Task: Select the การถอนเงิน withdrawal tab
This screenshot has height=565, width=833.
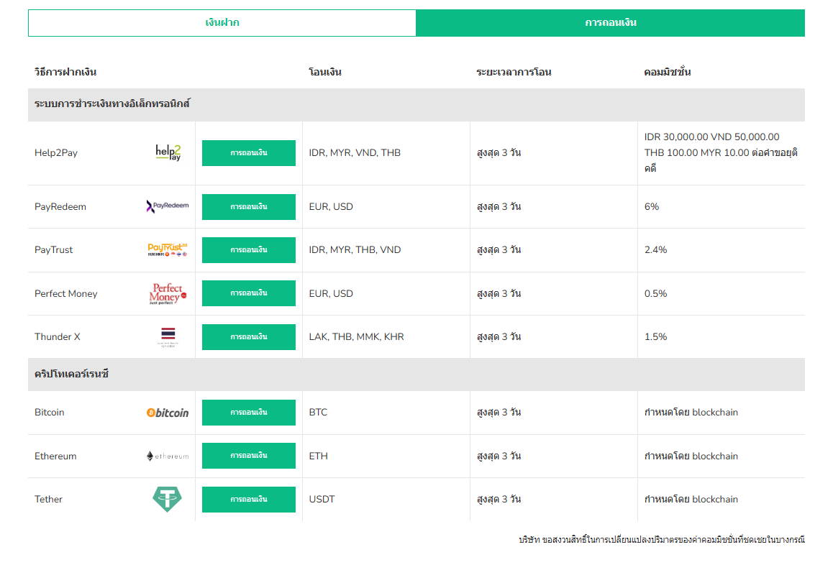Action: click(610, 23)
